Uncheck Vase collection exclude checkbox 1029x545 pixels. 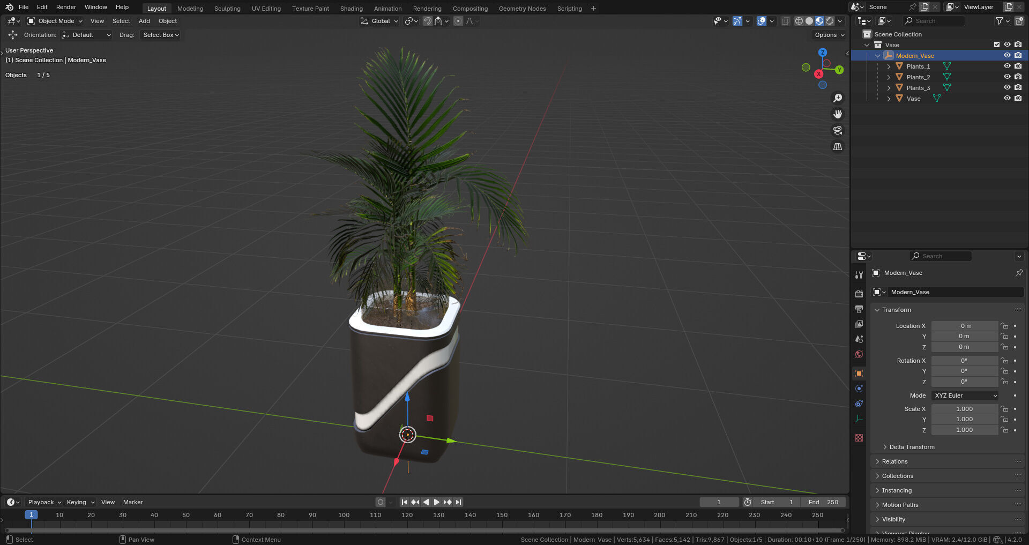click(997, 44)
